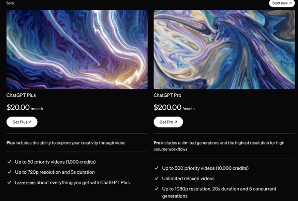Click checkmark beside 720p resolution item
This screenshot has width=298, height=201.
[9, 172]
